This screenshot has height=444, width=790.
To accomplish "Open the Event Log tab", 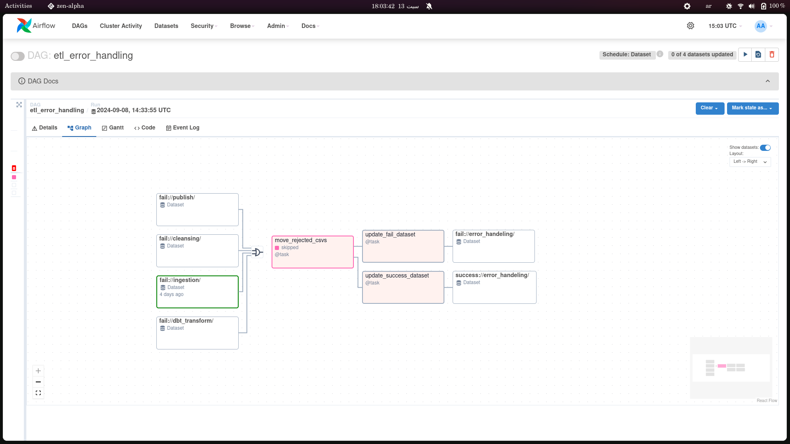I will coord(183,128).
